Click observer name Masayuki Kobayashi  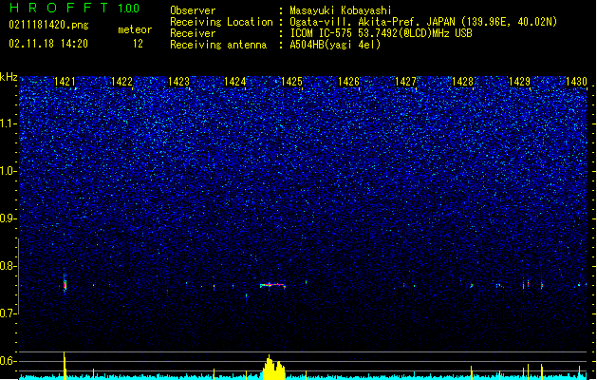coord(341,10)
